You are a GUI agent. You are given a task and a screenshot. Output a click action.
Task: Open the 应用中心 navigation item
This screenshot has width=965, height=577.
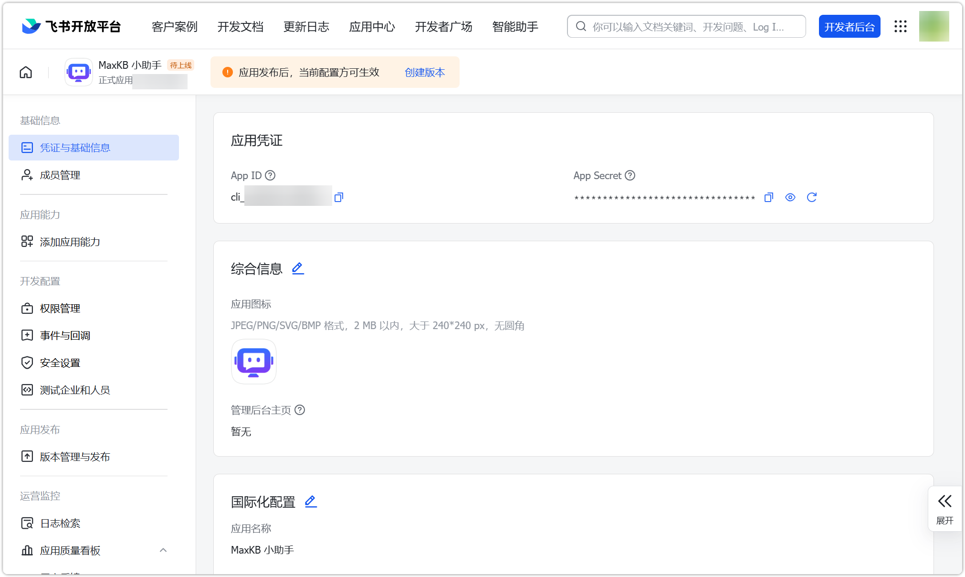coord(372,27)
